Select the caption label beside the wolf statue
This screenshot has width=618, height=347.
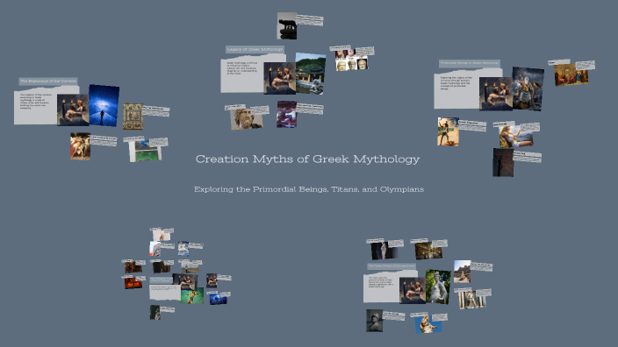(310, 20)
